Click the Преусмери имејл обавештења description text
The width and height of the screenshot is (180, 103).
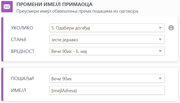[x=77, y=11]
